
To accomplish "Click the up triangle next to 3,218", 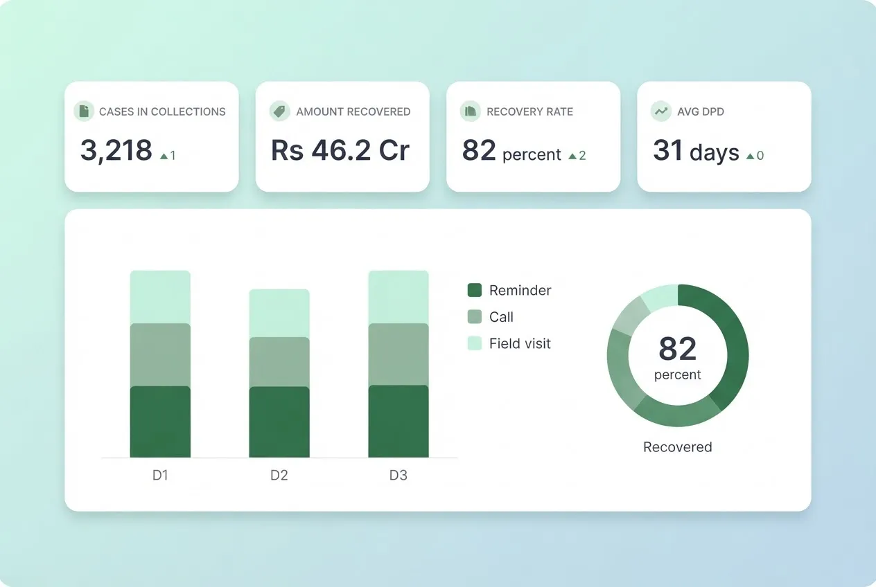I will point(164,156).
